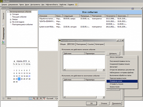This screenshot has height=107, width=143.
Task: Choose Анализ писем from the menu
Action: point(122,87)
